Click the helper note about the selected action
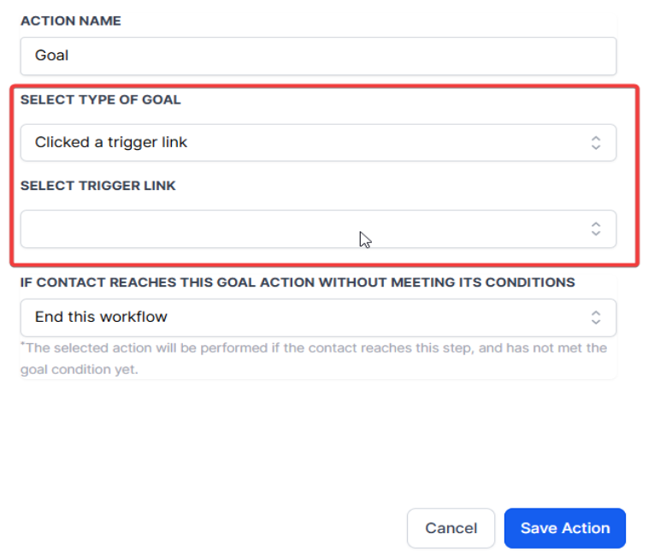The height and width of the screenshot is (558, 666). [313, 347]
